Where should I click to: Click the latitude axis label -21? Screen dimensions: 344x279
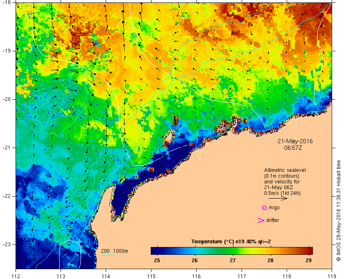tap(7, 148)
